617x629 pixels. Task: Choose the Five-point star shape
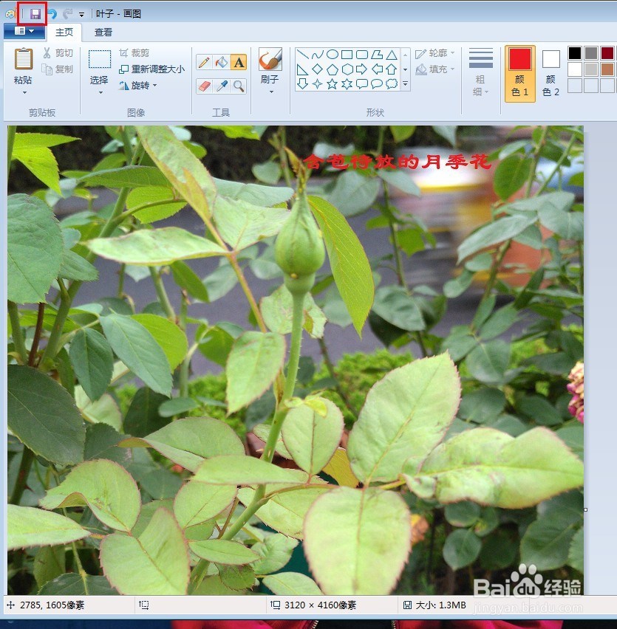point(332,84)
